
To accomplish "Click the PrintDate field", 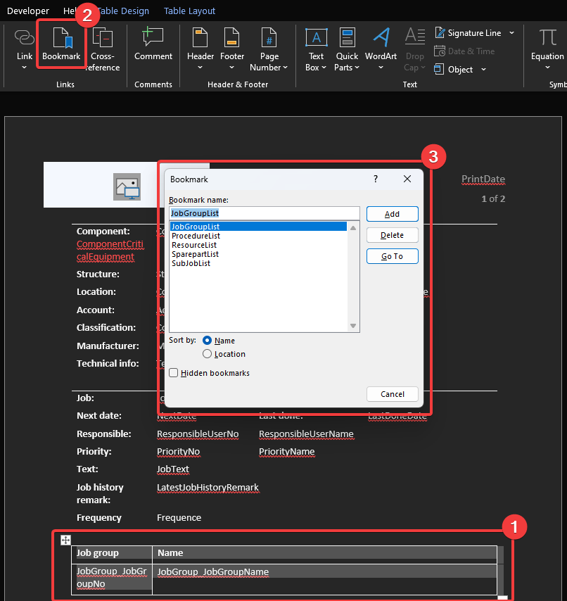I will coord(483,179).
